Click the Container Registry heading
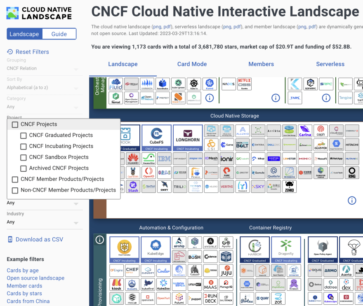Image resolution: width=363 pixels, height=306 pixels. click(271, 228)
